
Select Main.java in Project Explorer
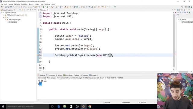[13, 22]
